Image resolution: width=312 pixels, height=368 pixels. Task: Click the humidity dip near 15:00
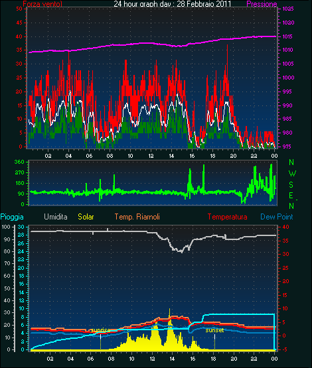(x=181, y=251)
